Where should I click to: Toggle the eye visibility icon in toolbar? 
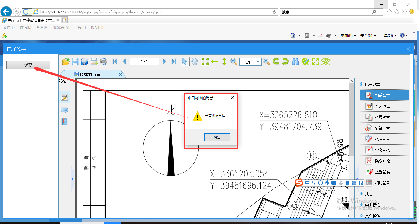[x=326, y=61]
